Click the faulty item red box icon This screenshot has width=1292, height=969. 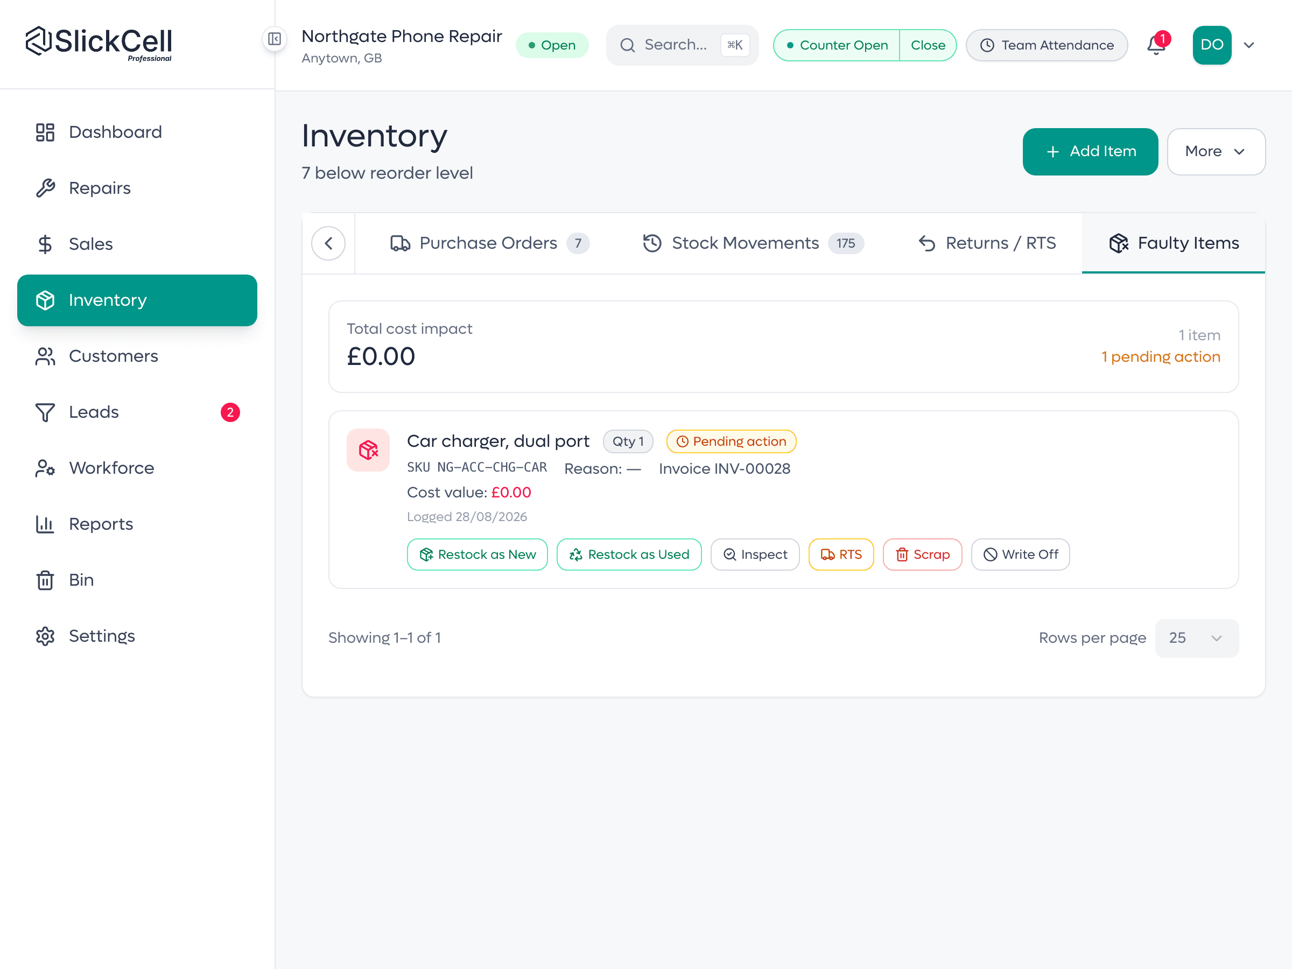coord(368,450)
